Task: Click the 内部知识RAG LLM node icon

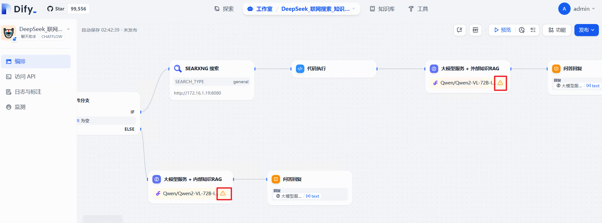Action: (x=157, y=179)
